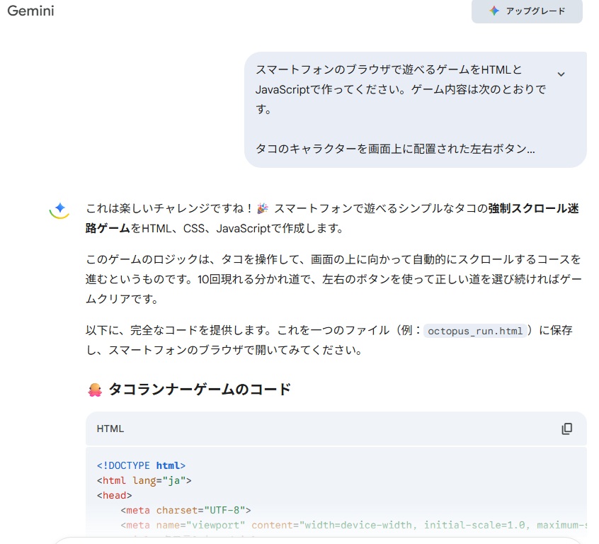This screenshot has width=599, height=544.
Task: Expand the collapsed user prompt with the chevron
Action: point(561,74)
